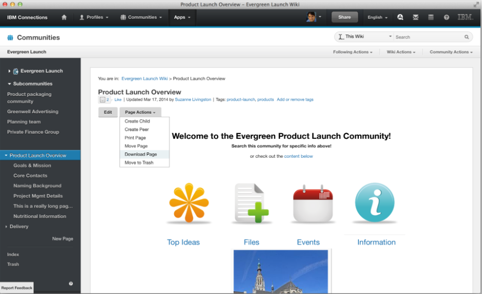
Task: Open Suzanne Livingston's profile link
Action: (x=193, y=100)
